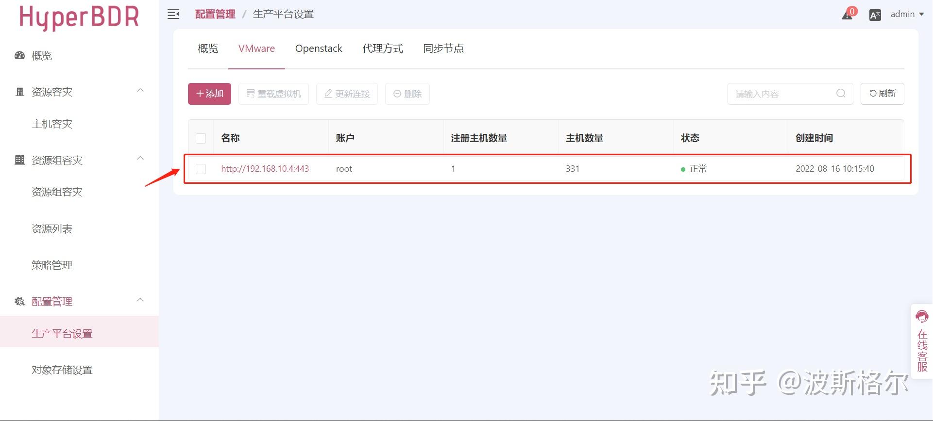The height and width of the screenshot is (421, 933).
Task: Click the search magnifier icon
Action: point(841,94)
